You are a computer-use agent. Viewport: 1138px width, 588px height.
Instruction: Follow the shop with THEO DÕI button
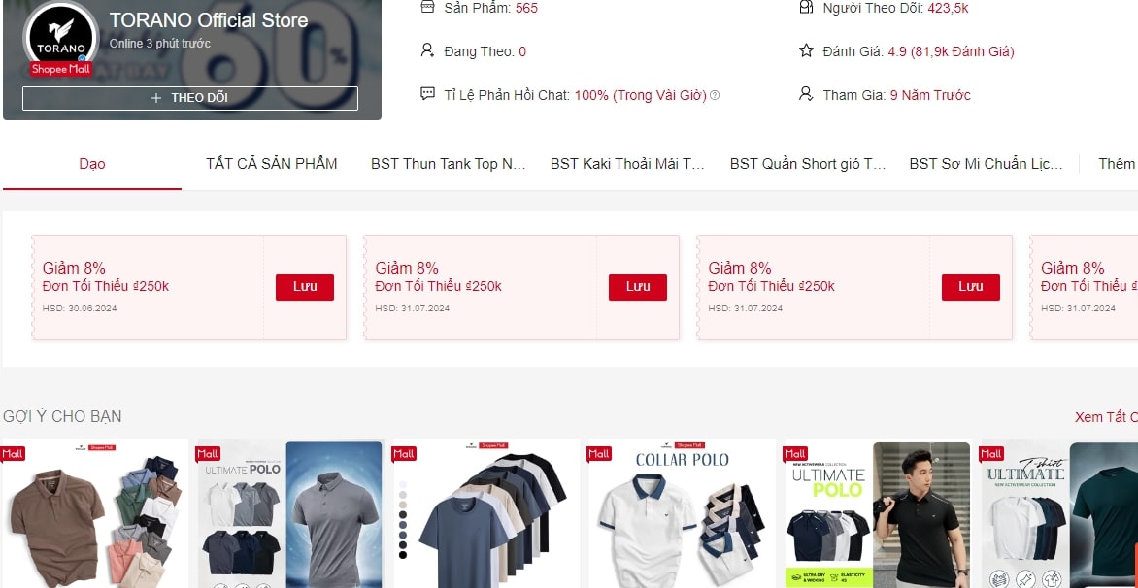coord(190,98)
